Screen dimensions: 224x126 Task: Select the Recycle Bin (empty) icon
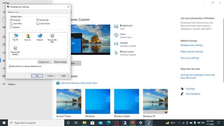pos(15,50)
